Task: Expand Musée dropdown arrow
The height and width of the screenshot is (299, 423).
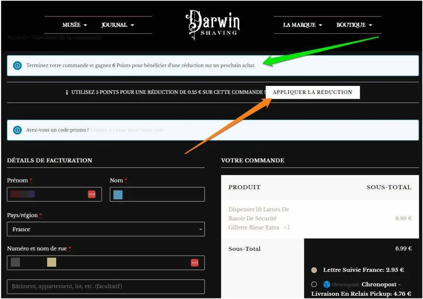Action: pyautogui.click(x=85, y=25)
